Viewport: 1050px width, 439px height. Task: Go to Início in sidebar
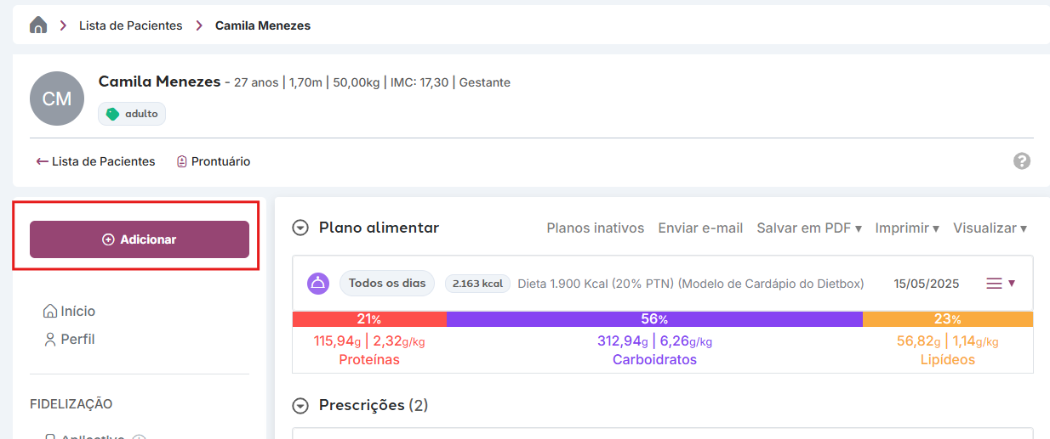point(69,311)
